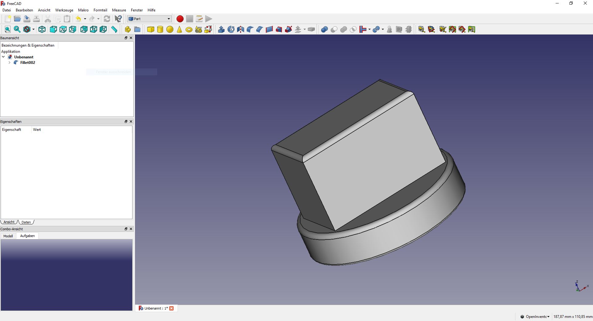Viewport: 593px width, 321px height.
Task: Click the measure distance ruler icon
Action: [x=114, y=29]
